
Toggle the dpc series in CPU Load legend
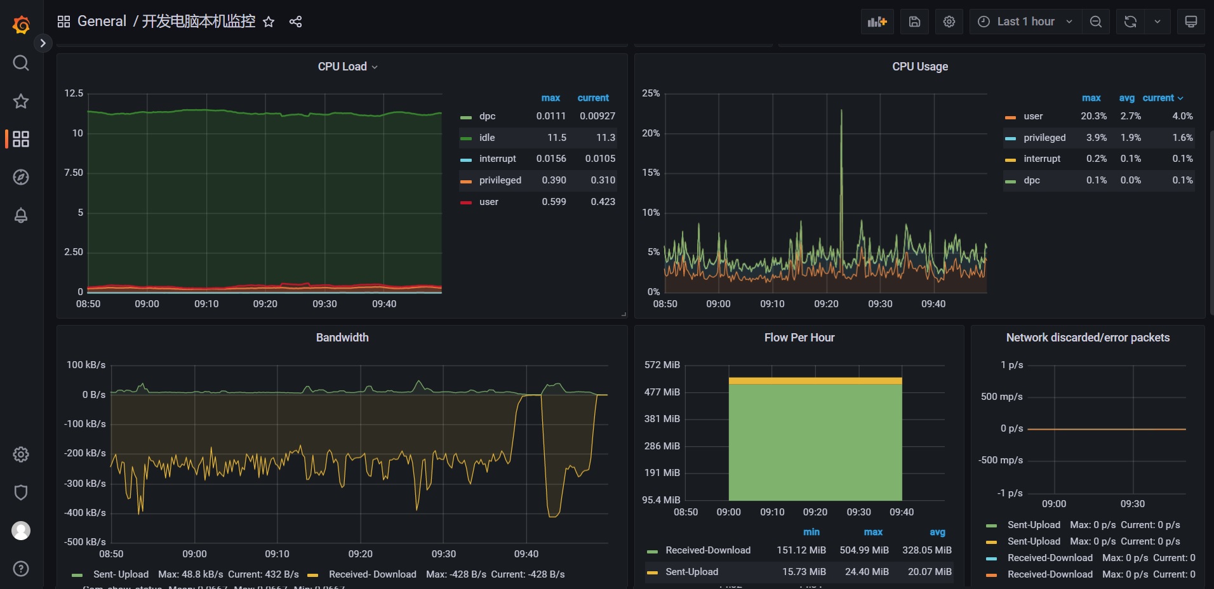tap(487, 116)
